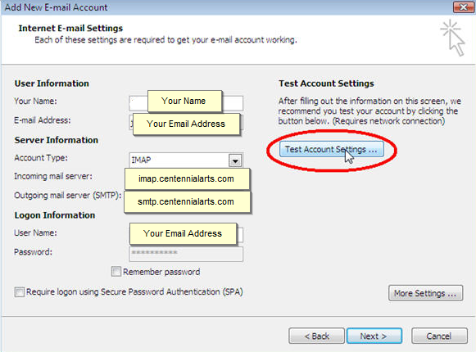Focus the Incoming mail server field
This screenshot has height=352, width=476.
pyautogui.click(x=187, y=179)
